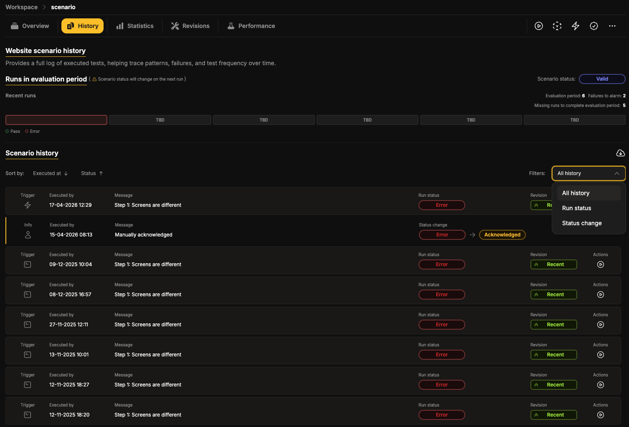
Task: Click the second TBD run bar
Action: pos(264,120)
